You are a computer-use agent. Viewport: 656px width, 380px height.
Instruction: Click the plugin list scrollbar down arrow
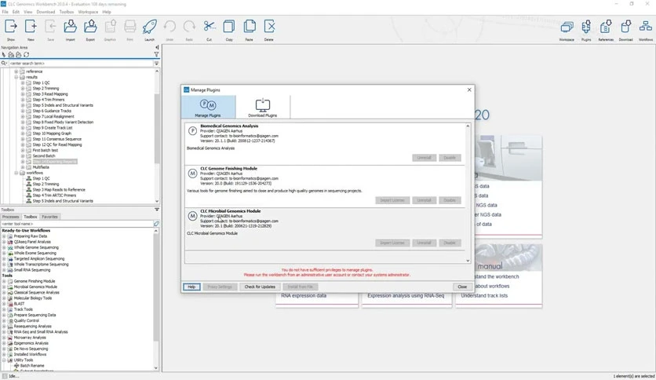pos(468,261)
